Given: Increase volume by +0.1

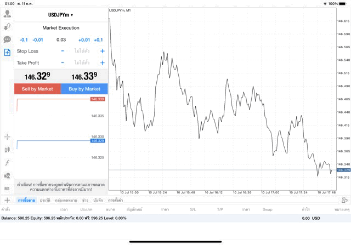Looking at the screenshot, I should (98, 39).
